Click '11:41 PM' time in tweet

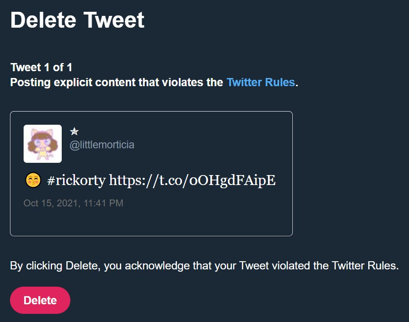103,203
